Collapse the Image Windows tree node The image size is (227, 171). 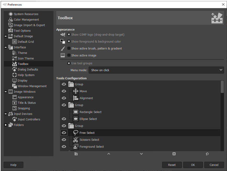point(6,91)
